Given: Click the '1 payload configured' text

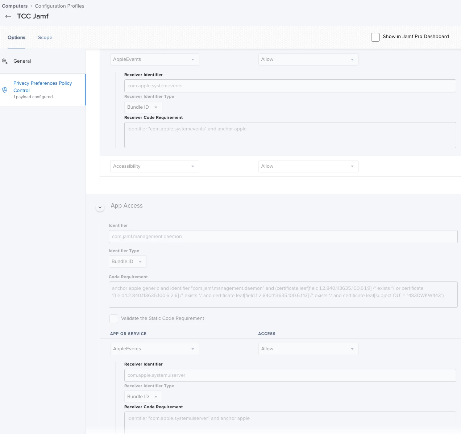Looking at the screenshot, I should coord(33,97).
